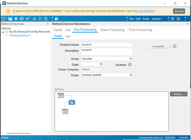Click the bottom exception node in Behavior diagram
The image size is (191, 140).
tap(65, 111)
